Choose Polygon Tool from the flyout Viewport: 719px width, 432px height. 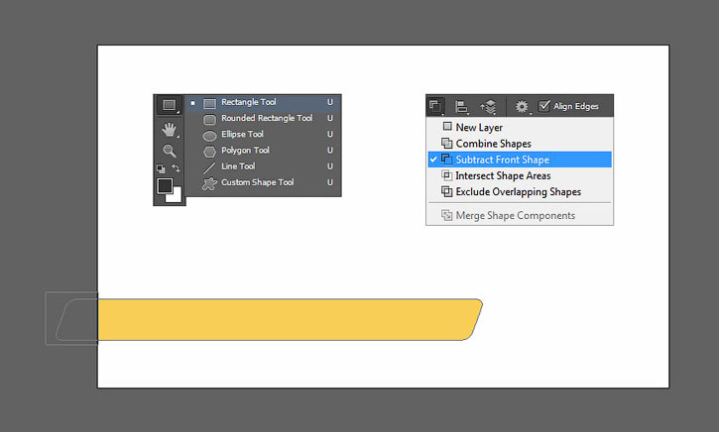coord(263,151)
